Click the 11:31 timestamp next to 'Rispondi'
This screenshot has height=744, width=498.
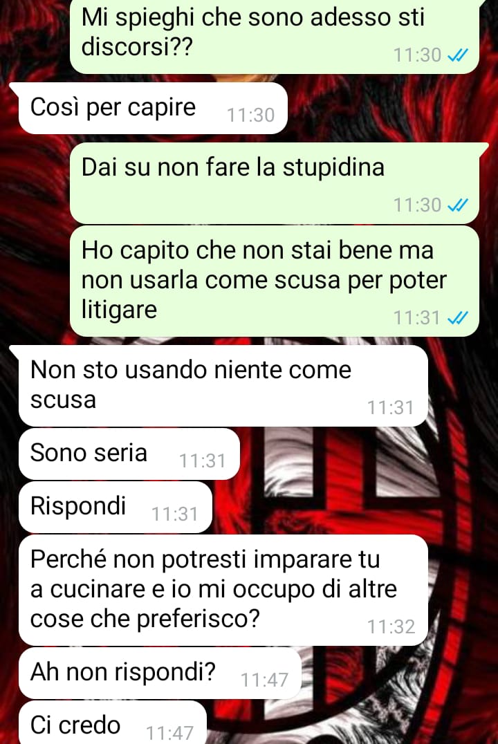[x=175, y=514]
